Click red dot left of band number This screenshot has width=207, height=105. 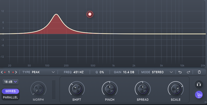click(x=5, y=72)
